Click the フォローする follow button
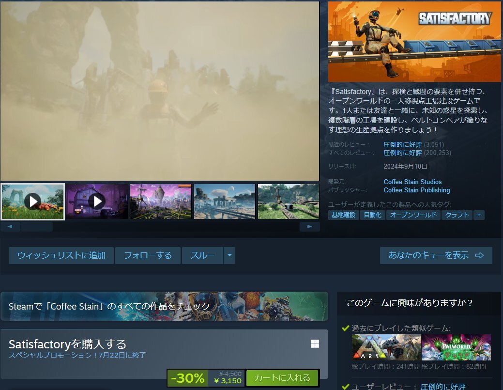This screenshot has width=503, height=390. (x=148, y=255)
